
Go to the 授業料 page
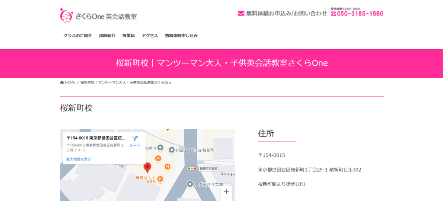[128, 35]
